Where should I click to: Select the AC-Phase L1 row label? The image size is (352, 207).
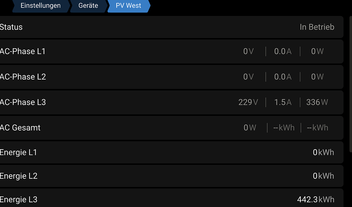(23, 51)
